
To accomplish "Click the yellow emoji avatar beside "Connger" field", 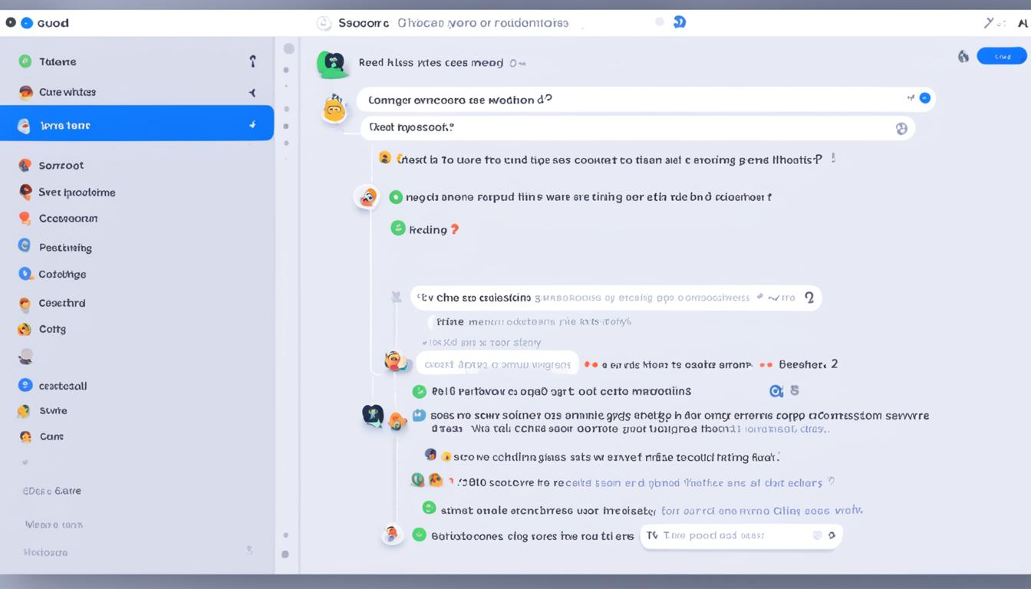I will pyautogui.click(x=335, y=110).
